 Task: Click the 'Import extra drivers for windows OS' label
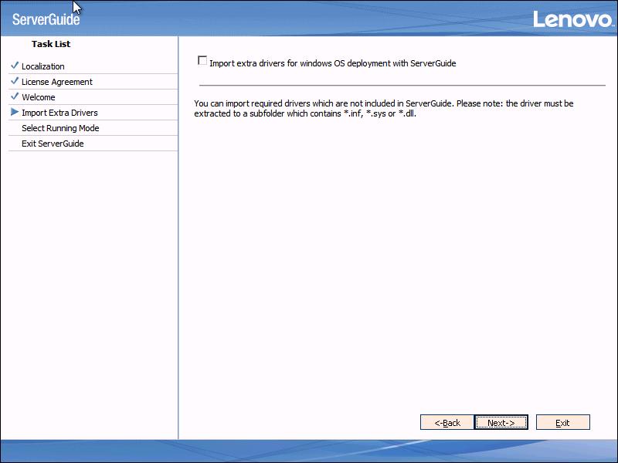pos(332,63)
